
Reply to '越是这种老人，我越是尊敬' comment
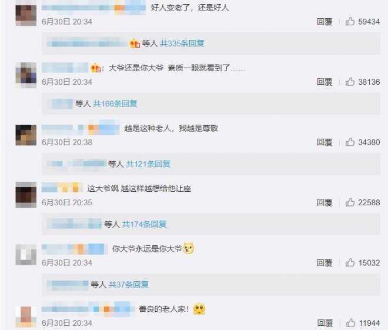[325, 142]
